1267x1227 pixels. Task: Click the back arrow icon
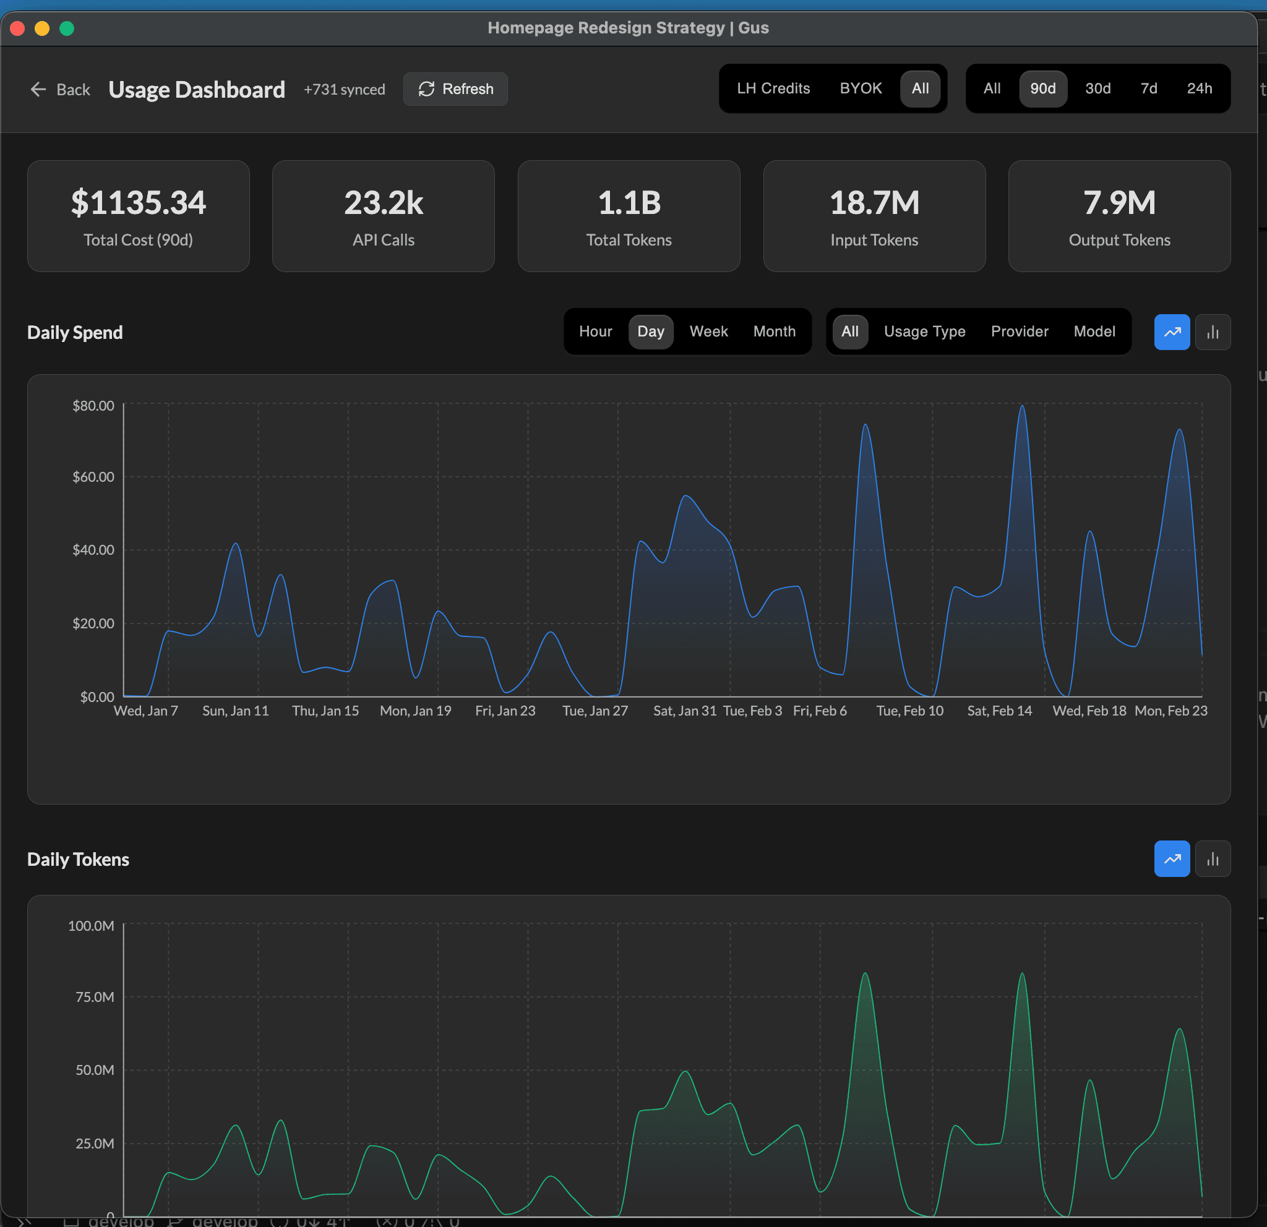tap(38, 89)
